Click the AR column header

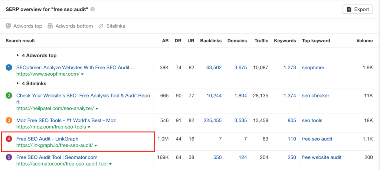(x=165, y=41)
